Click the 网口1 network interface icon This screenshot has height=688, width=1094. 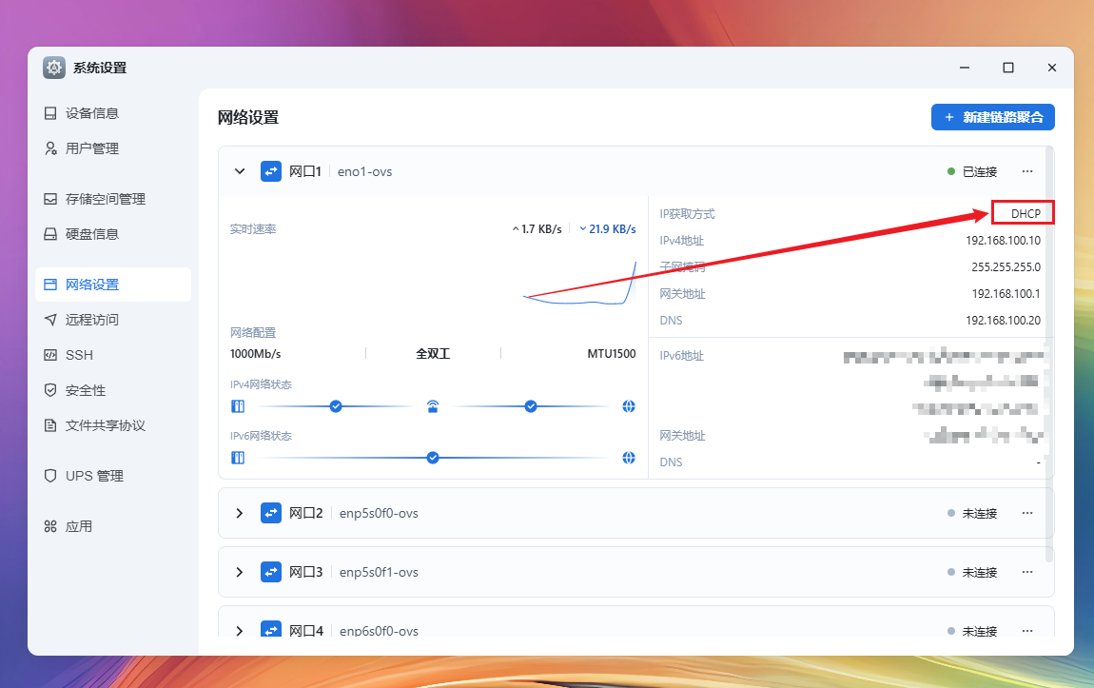[271, 171]
